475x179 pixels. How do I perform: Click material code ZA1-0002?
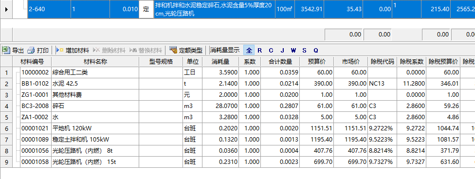point(36,117)
